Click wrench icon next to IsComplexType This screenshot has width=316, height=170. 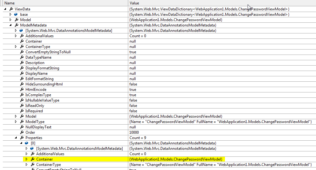(x=22, y=95)
